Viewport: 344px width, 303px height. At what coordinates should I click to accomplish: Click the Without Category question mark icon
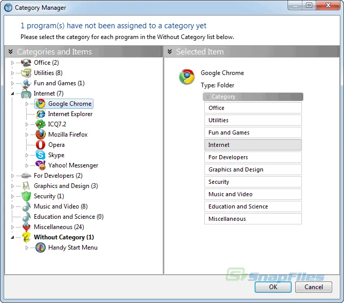[x=26, y=237]
